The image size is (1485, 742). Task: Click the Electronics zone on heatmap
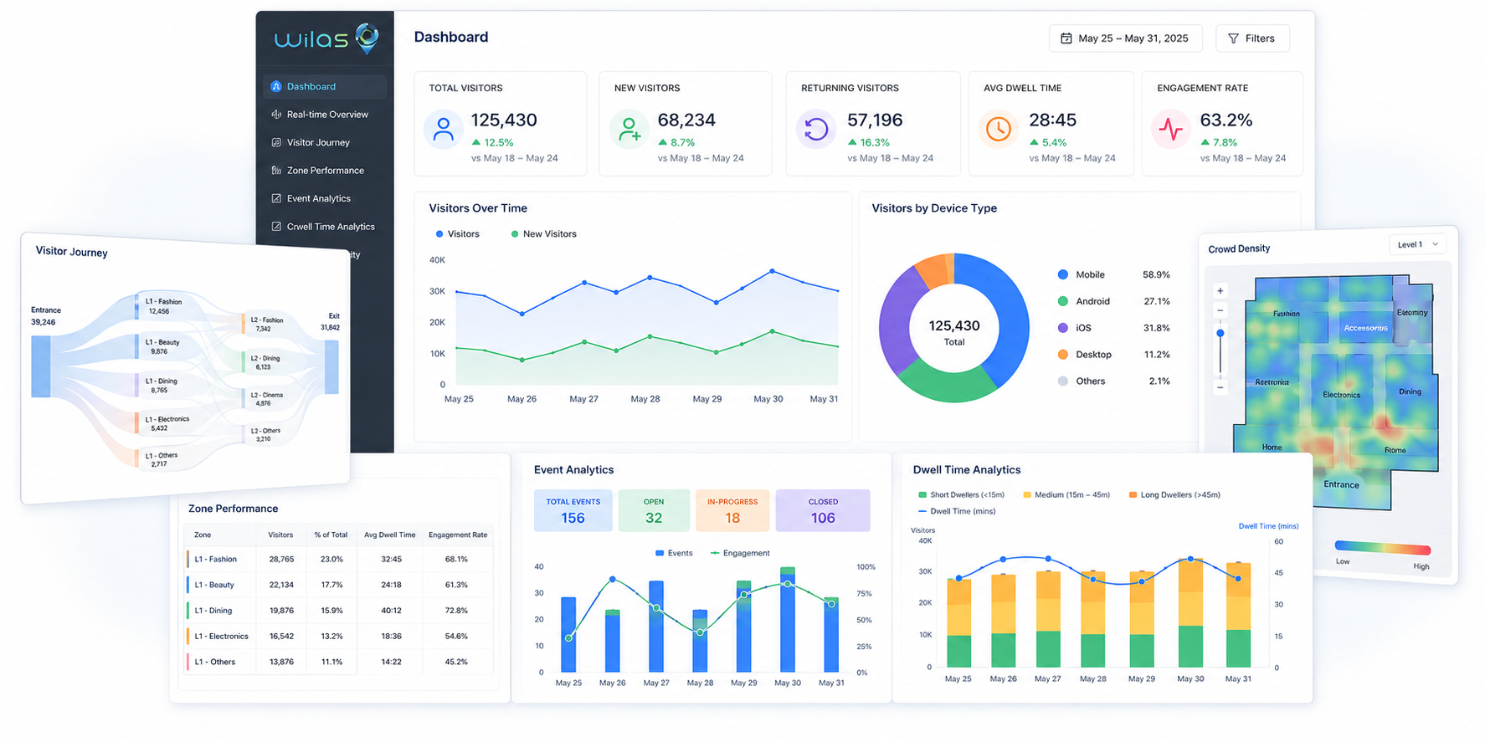click(x=1341, y=395)
